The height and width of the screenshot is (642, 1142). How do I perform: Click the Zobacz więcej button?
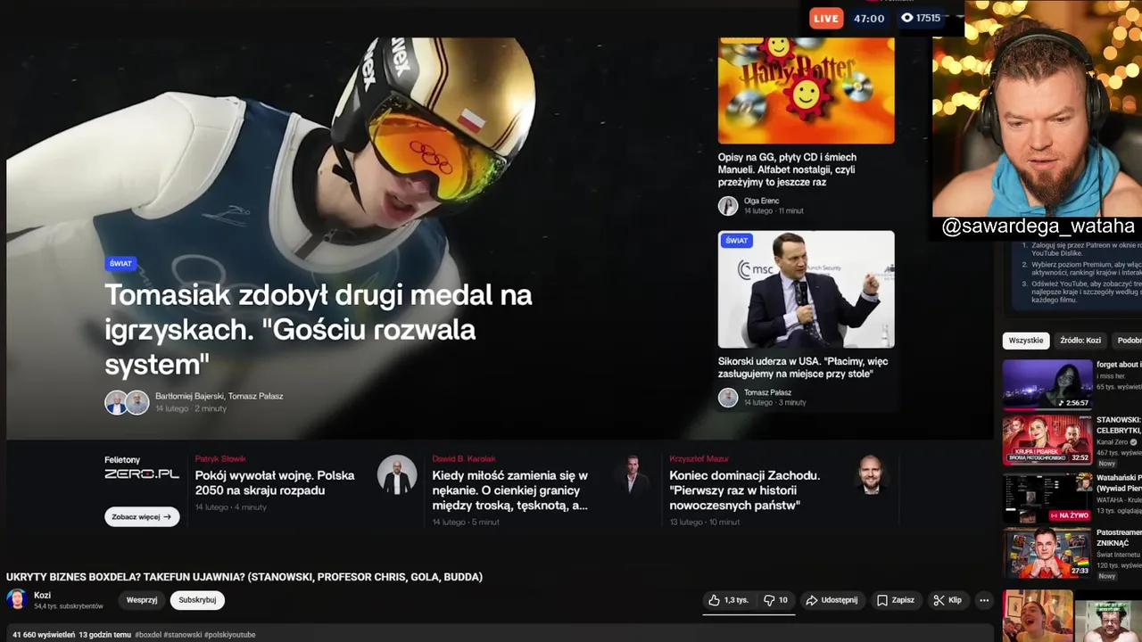pyautogui.click(x=142, y=516)
